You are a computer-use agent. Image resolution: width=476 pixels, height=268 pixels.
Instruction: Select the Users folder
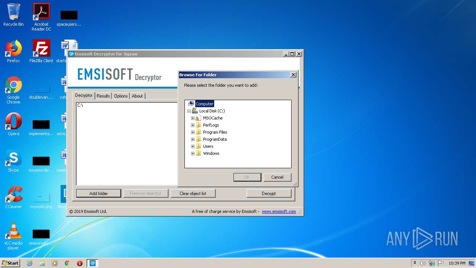coord(208,146)
